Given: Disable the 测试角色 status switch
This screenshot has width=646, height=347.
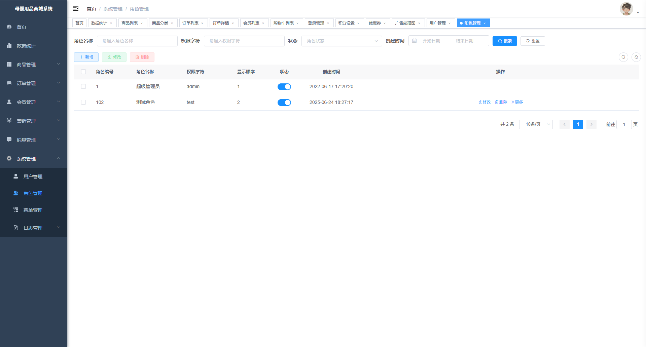Looking at the screenshot, I should 284,103.
